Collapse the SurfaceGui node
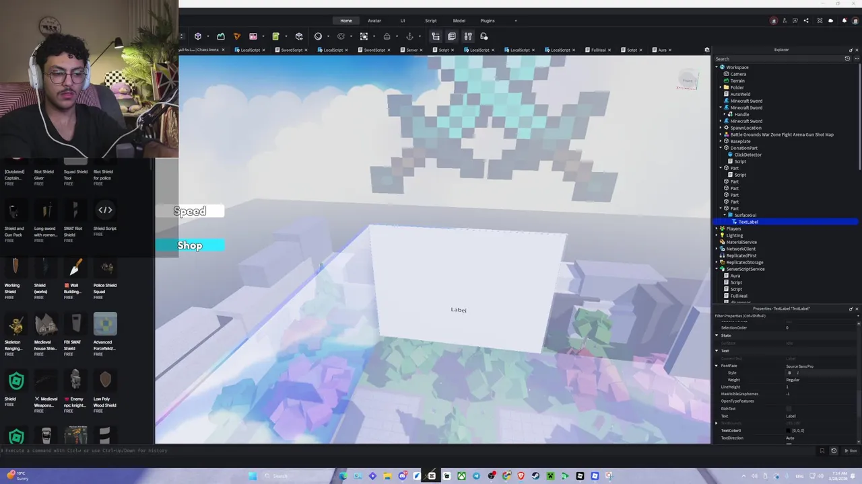The width and height of the screenshot is (862, 484). pos(725,215)
